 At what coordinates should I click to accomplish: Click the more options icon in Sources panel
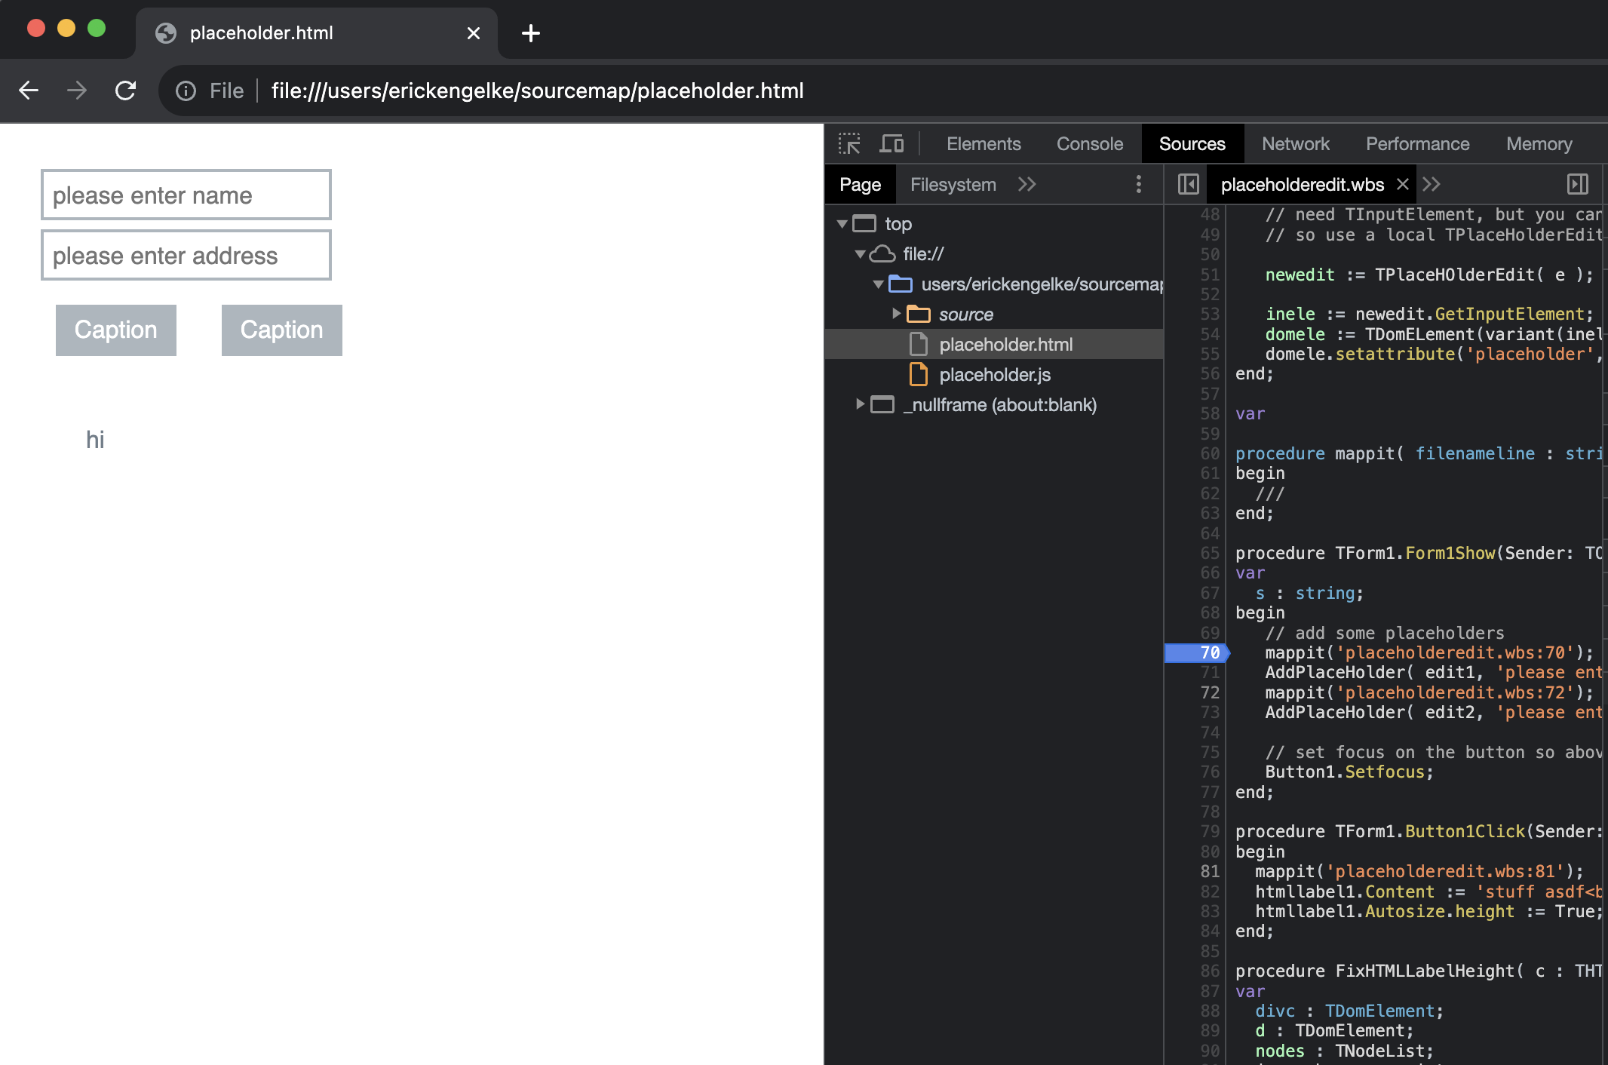(x=1139, y=183)
